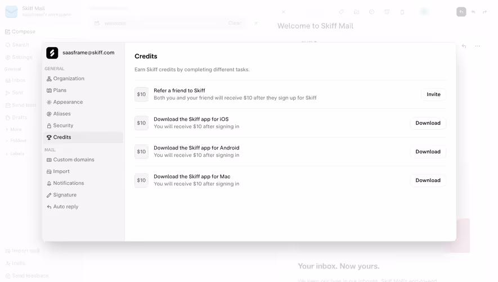The width and height of the screenshot is (498, 282).
Task: Click 'Download the Skiff app for Android' title
Action: 196,148
